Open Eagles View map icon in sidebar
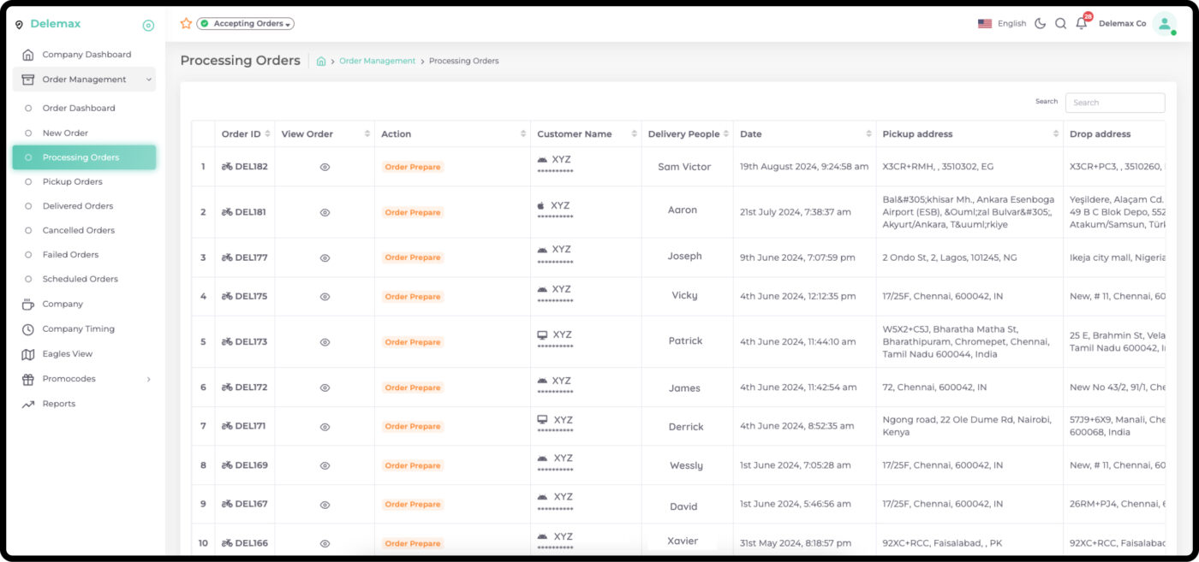 pos(27,354)
